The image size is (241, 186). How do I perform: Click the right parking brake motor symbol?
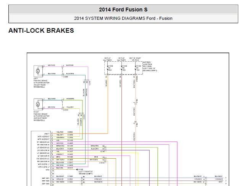(x=38, y=104)
